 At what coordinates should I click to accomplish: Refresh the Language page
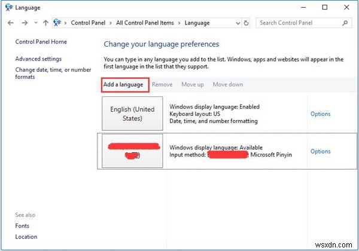pyautogui.click(x=246, y=23)
